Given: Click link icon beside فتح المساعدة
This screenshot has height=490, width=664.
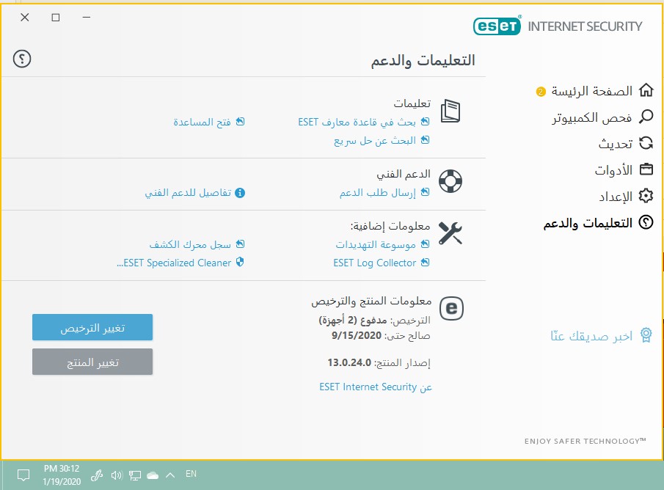Looking at the screenshot, I should (240, 122).
